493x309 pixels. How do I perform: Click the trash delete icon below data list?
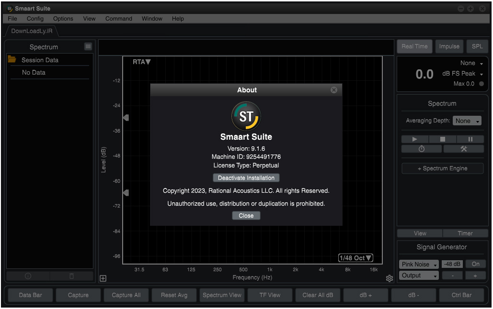point(72,276)
